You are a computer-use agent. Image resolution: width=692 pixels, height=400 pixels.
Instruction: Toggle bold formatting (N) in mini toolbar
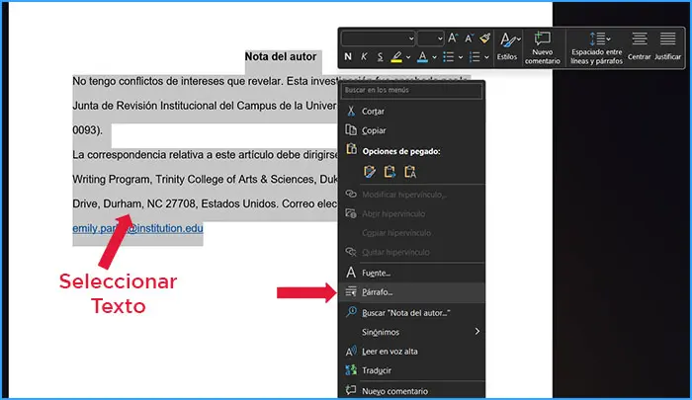(348, 57)
